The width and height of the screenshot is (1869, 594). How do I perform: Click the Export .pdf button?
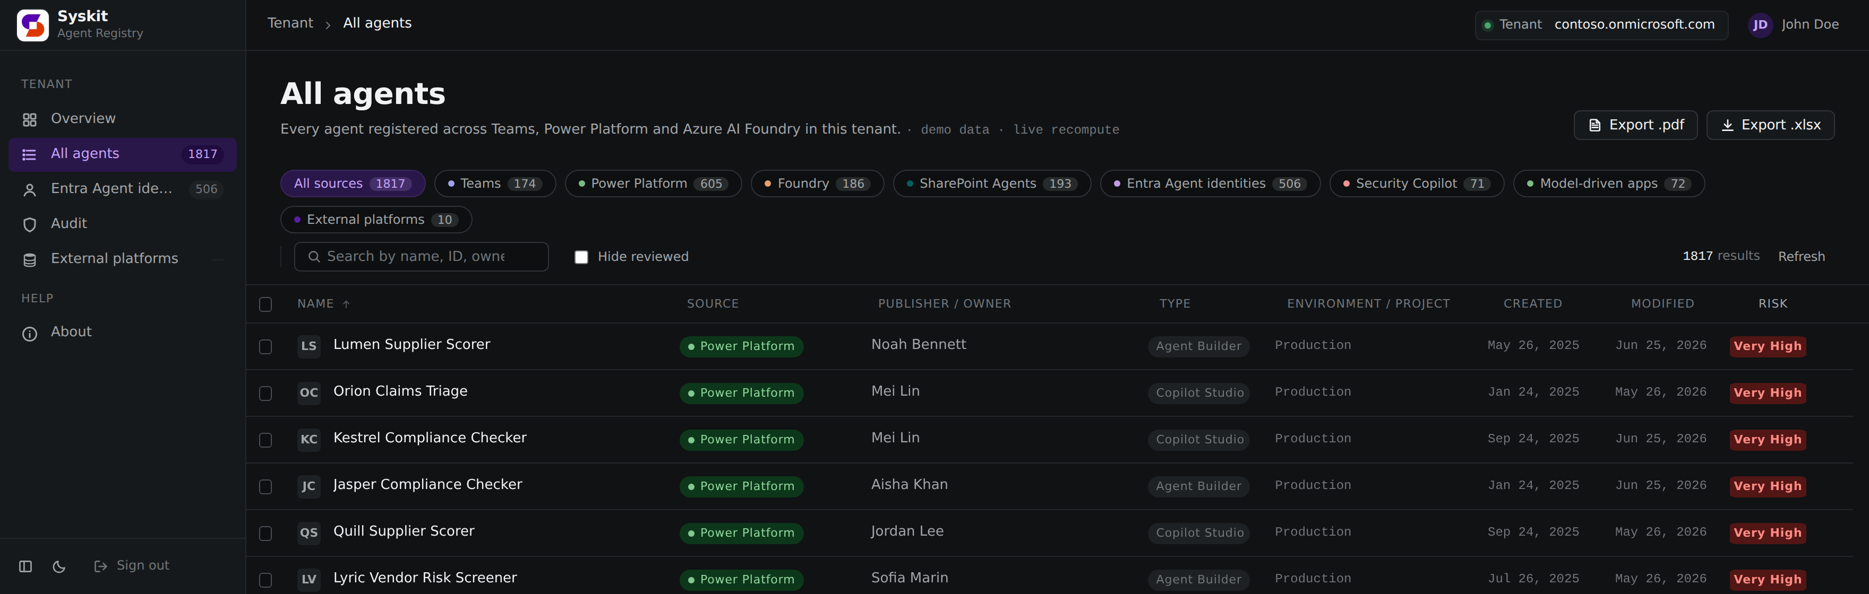(x=1635, y=125)
